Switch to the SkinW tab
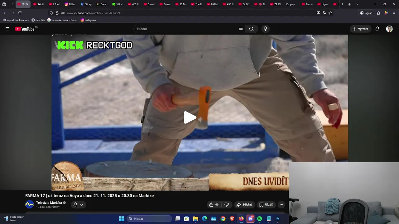The height and width of the screenshot is (224, 399). coord(39,4)
